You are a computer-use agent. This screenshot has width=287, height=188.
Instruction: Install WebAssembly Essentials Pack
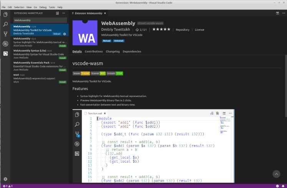coord(62,70)
